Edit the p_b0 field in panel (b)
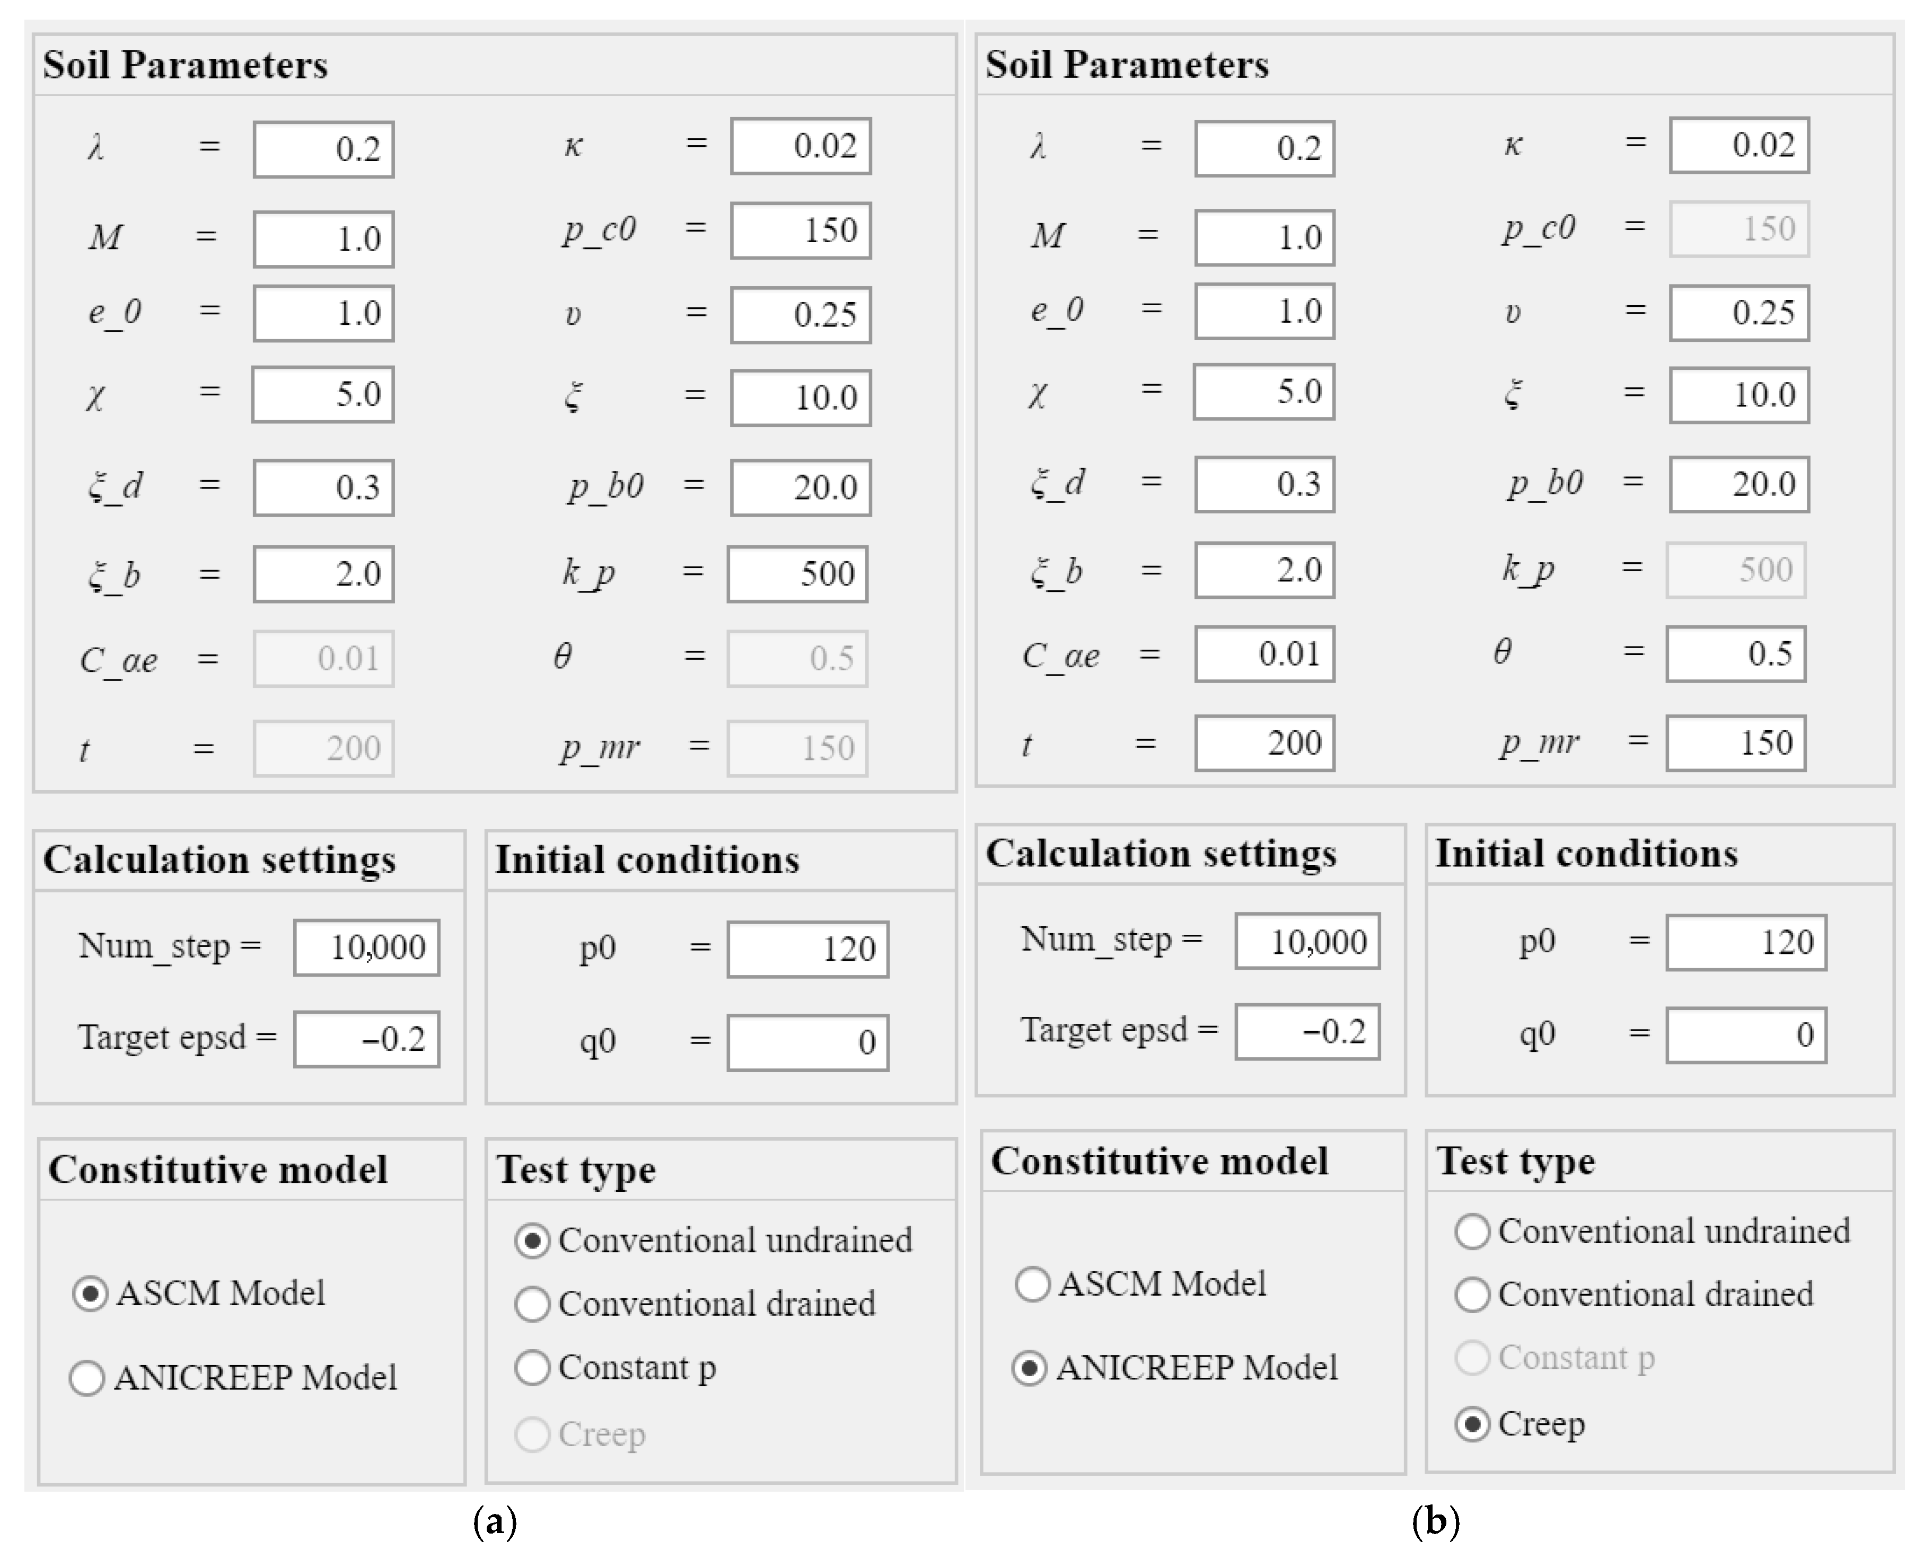 [1739, 484]
